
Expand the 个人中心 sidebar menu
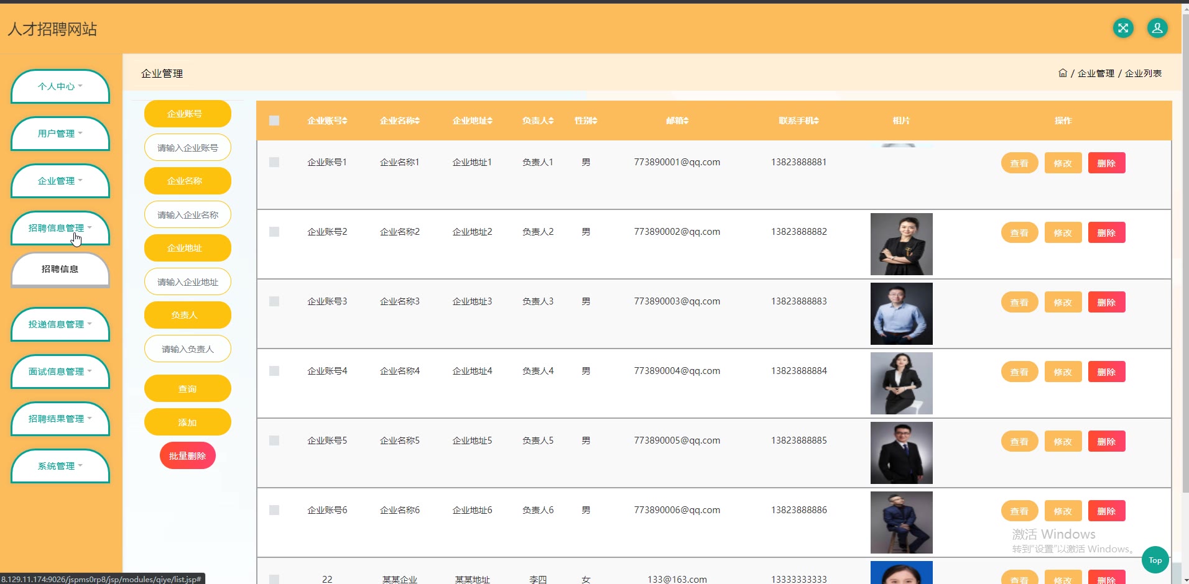[60, 86]
